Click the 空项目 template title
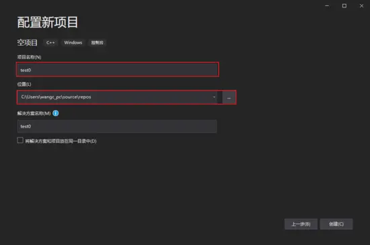This screenshot has height=245, width=370. coord(28,42)
